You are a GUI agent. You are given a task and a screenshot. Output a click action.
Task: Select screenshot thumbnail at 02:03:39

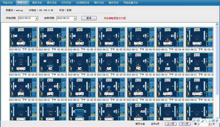pos(170,62)
